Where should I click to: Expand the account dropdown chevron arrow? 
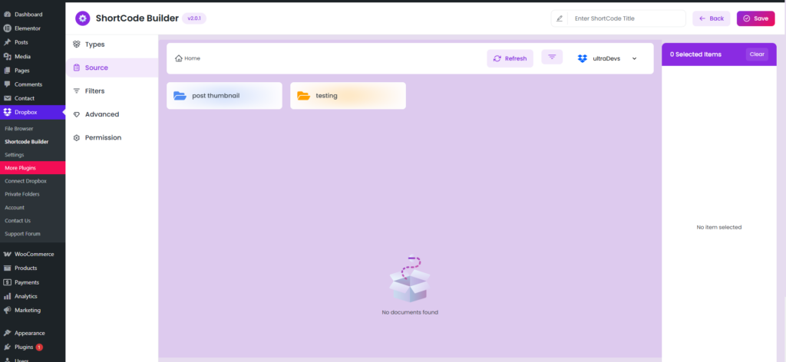pos(634,58)
